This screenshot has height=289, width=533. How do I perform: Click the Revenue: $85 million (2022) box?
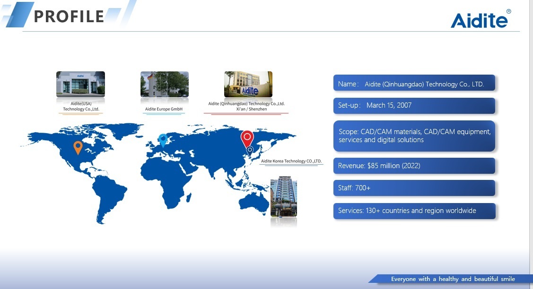click(414, 166)
